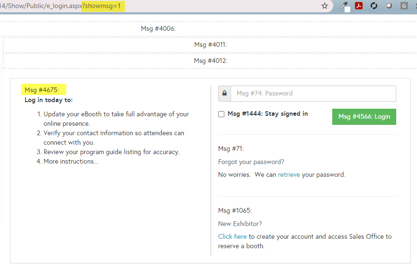Bookmark this page with the star icon
Image resolution: width=417 pixels, height=269 pixels.
pyautogui.click(x=325, y=6)
